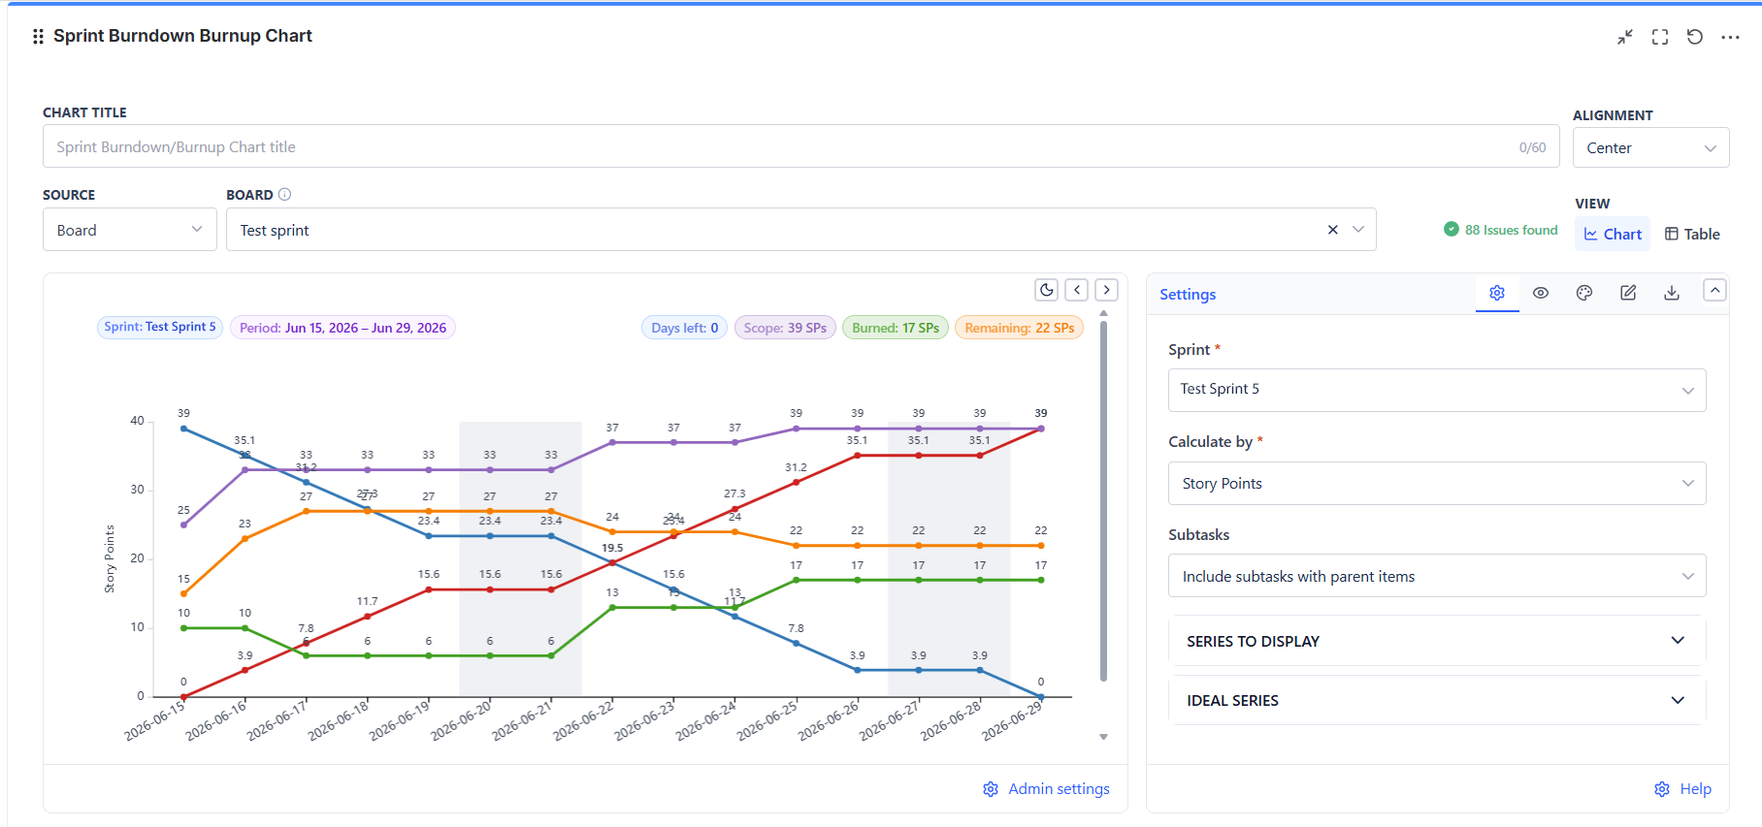The image size is (1762, 827).
Task: Open the Calculate by Story Points dropdown
Action: [x=1437, y=483]
